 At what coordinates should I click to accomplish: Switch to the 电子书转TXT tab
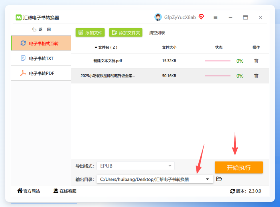41,58
